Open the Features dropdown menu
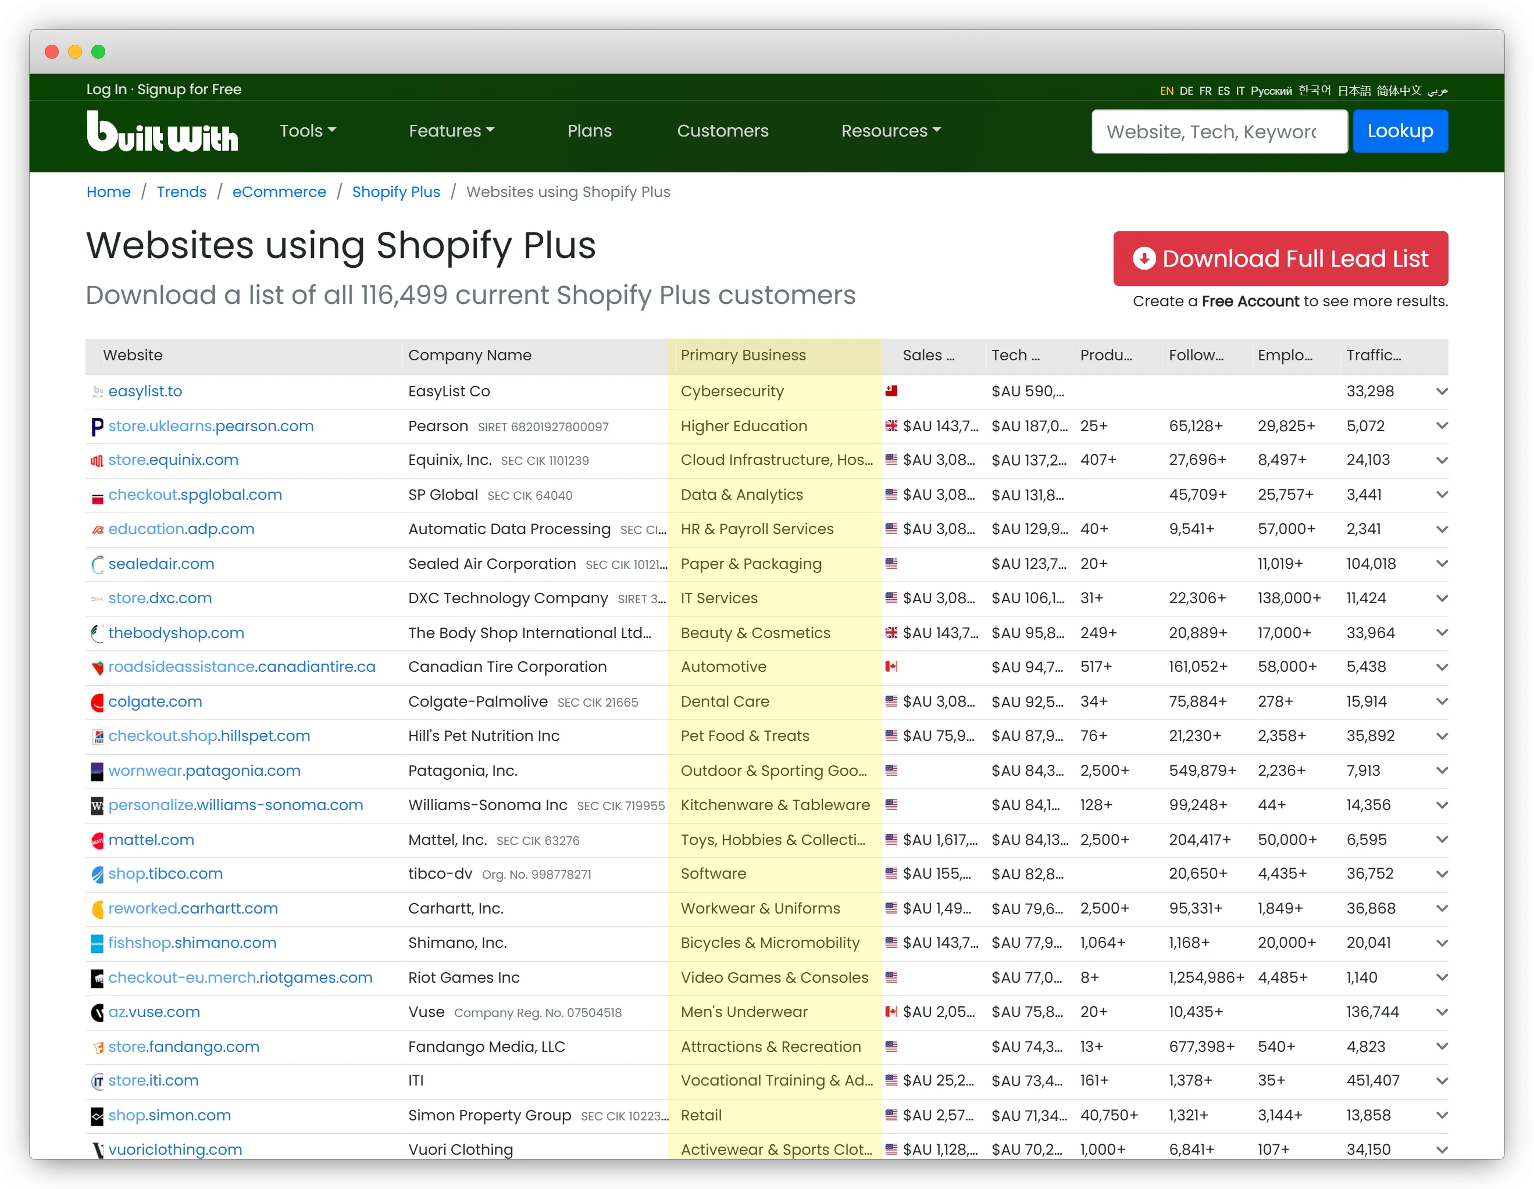 (452, 131)
